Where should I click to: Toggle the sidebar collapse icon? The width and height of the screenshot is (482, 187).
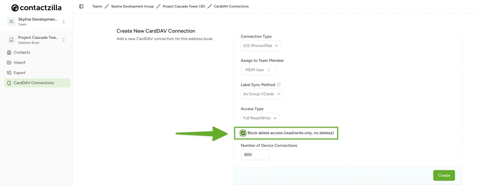(x=81, y=6)
